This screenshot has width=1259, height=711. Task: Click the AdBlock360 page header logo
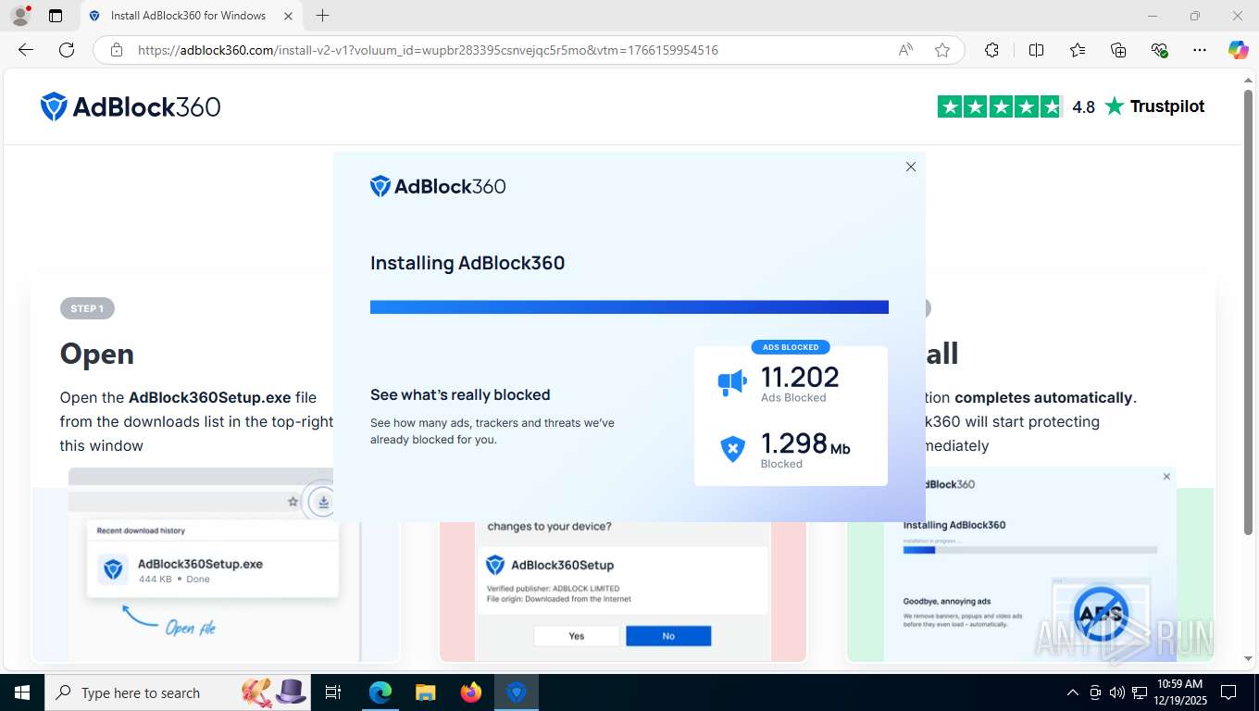131,106
